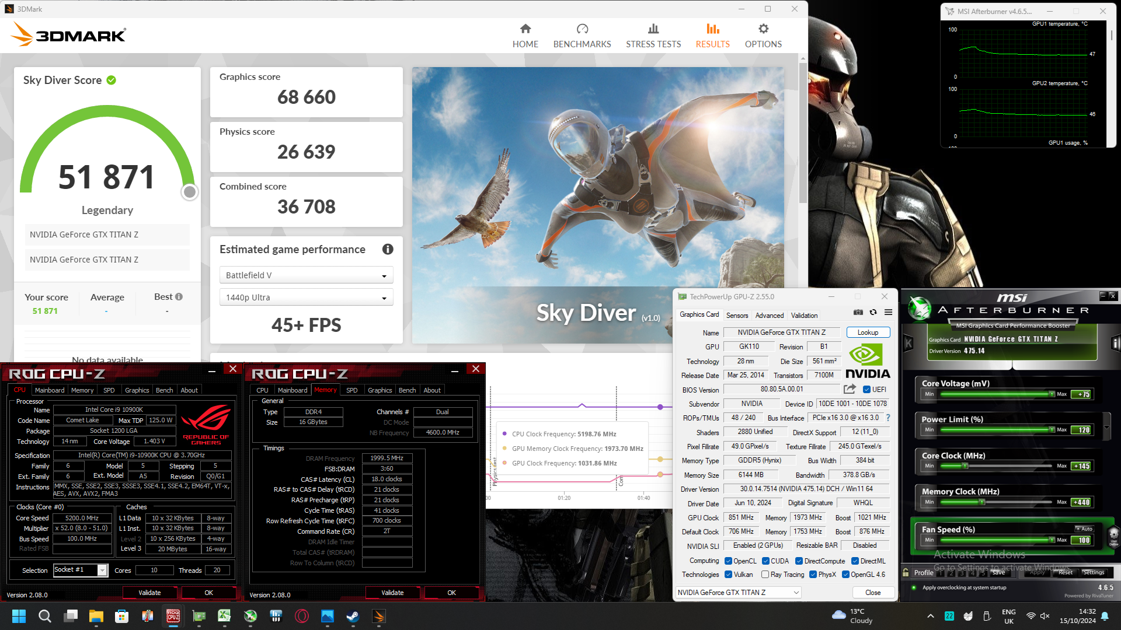Viewport: 1121px width, 630px height.
Task: Open the clock and date in taskbar
Action: pyautogui.click(x=1078, y=616)
